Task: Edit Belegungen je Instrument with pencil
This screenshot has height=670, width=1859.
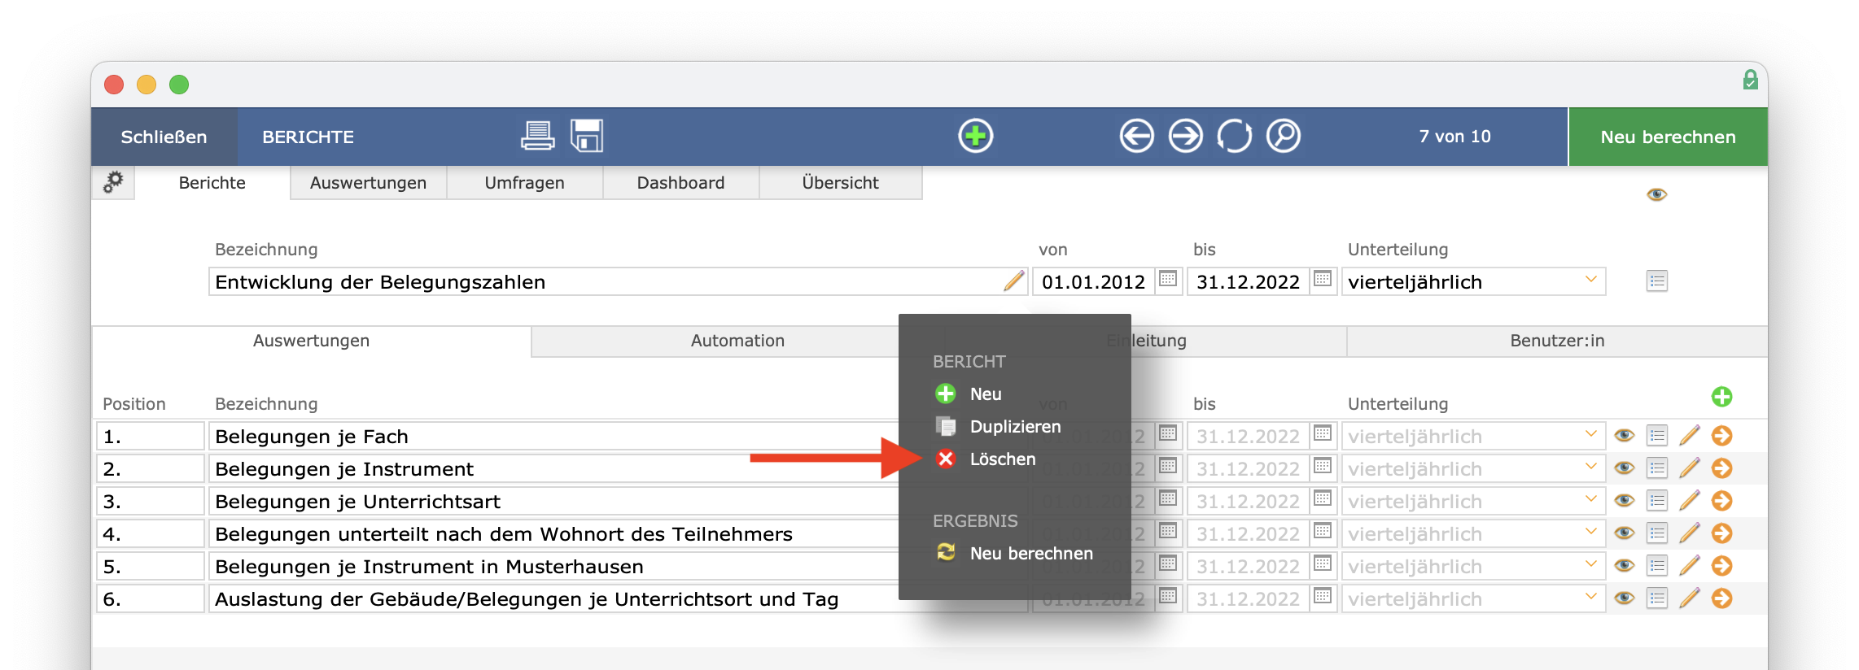Action: click(1690, 468)
